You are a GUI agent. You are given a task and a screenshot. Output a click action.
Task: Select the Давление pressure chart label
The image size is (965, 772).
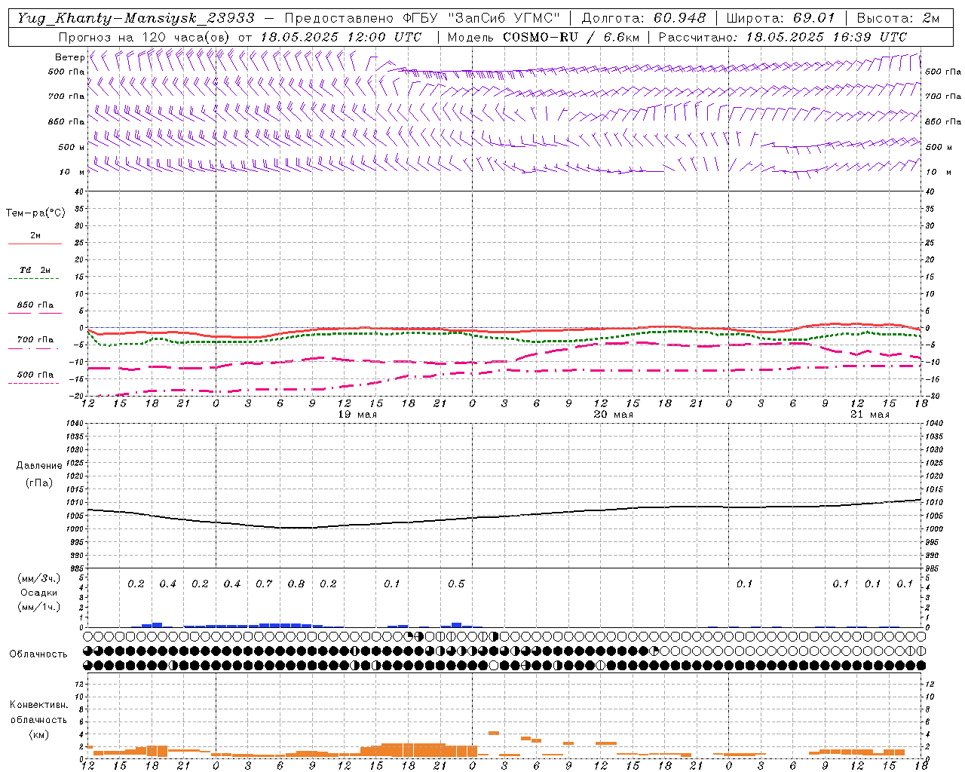[39, 466]
